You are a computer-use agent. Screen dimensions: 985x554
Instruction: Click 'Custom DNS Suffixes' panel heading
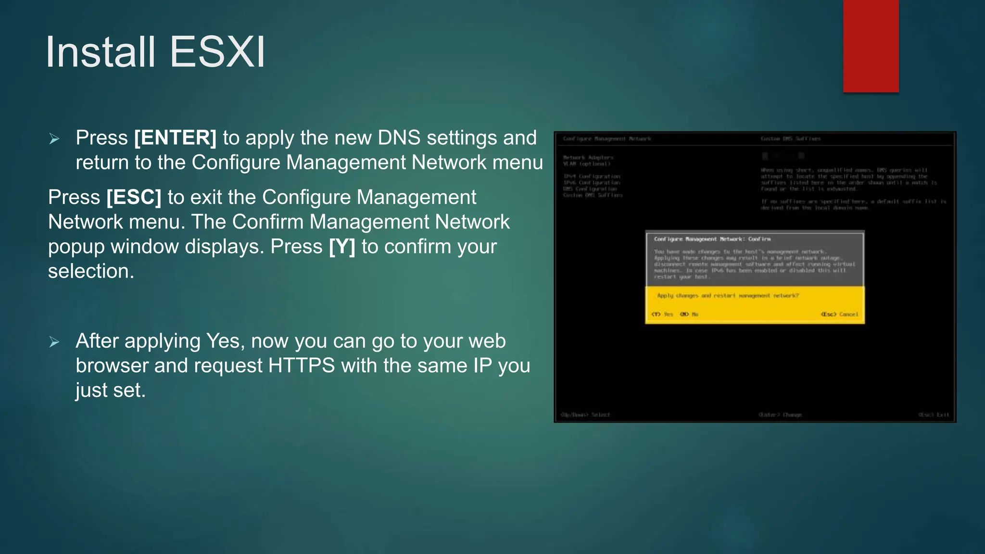pyautogui.click(x=791, y=139)
